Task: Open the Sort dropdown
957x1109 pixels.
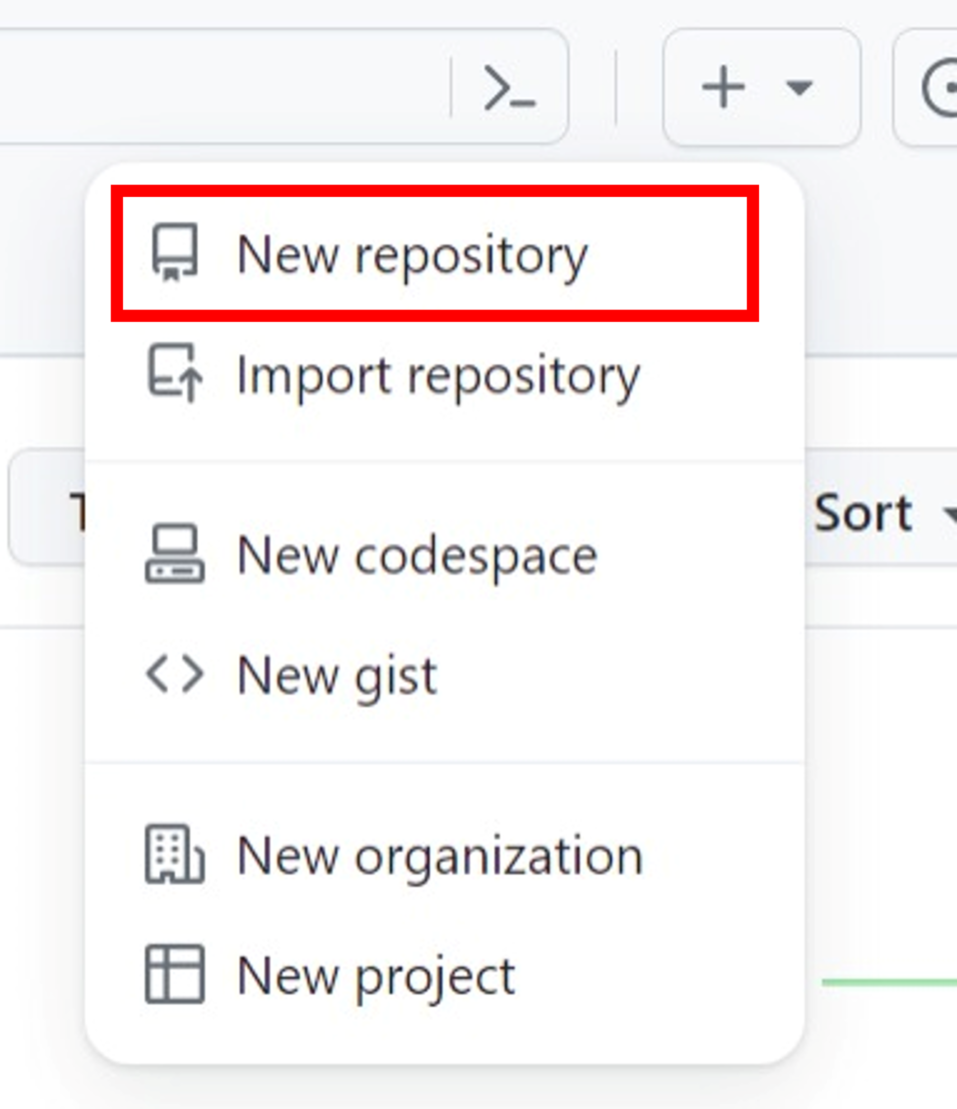Action: click(x=863, y=513)
